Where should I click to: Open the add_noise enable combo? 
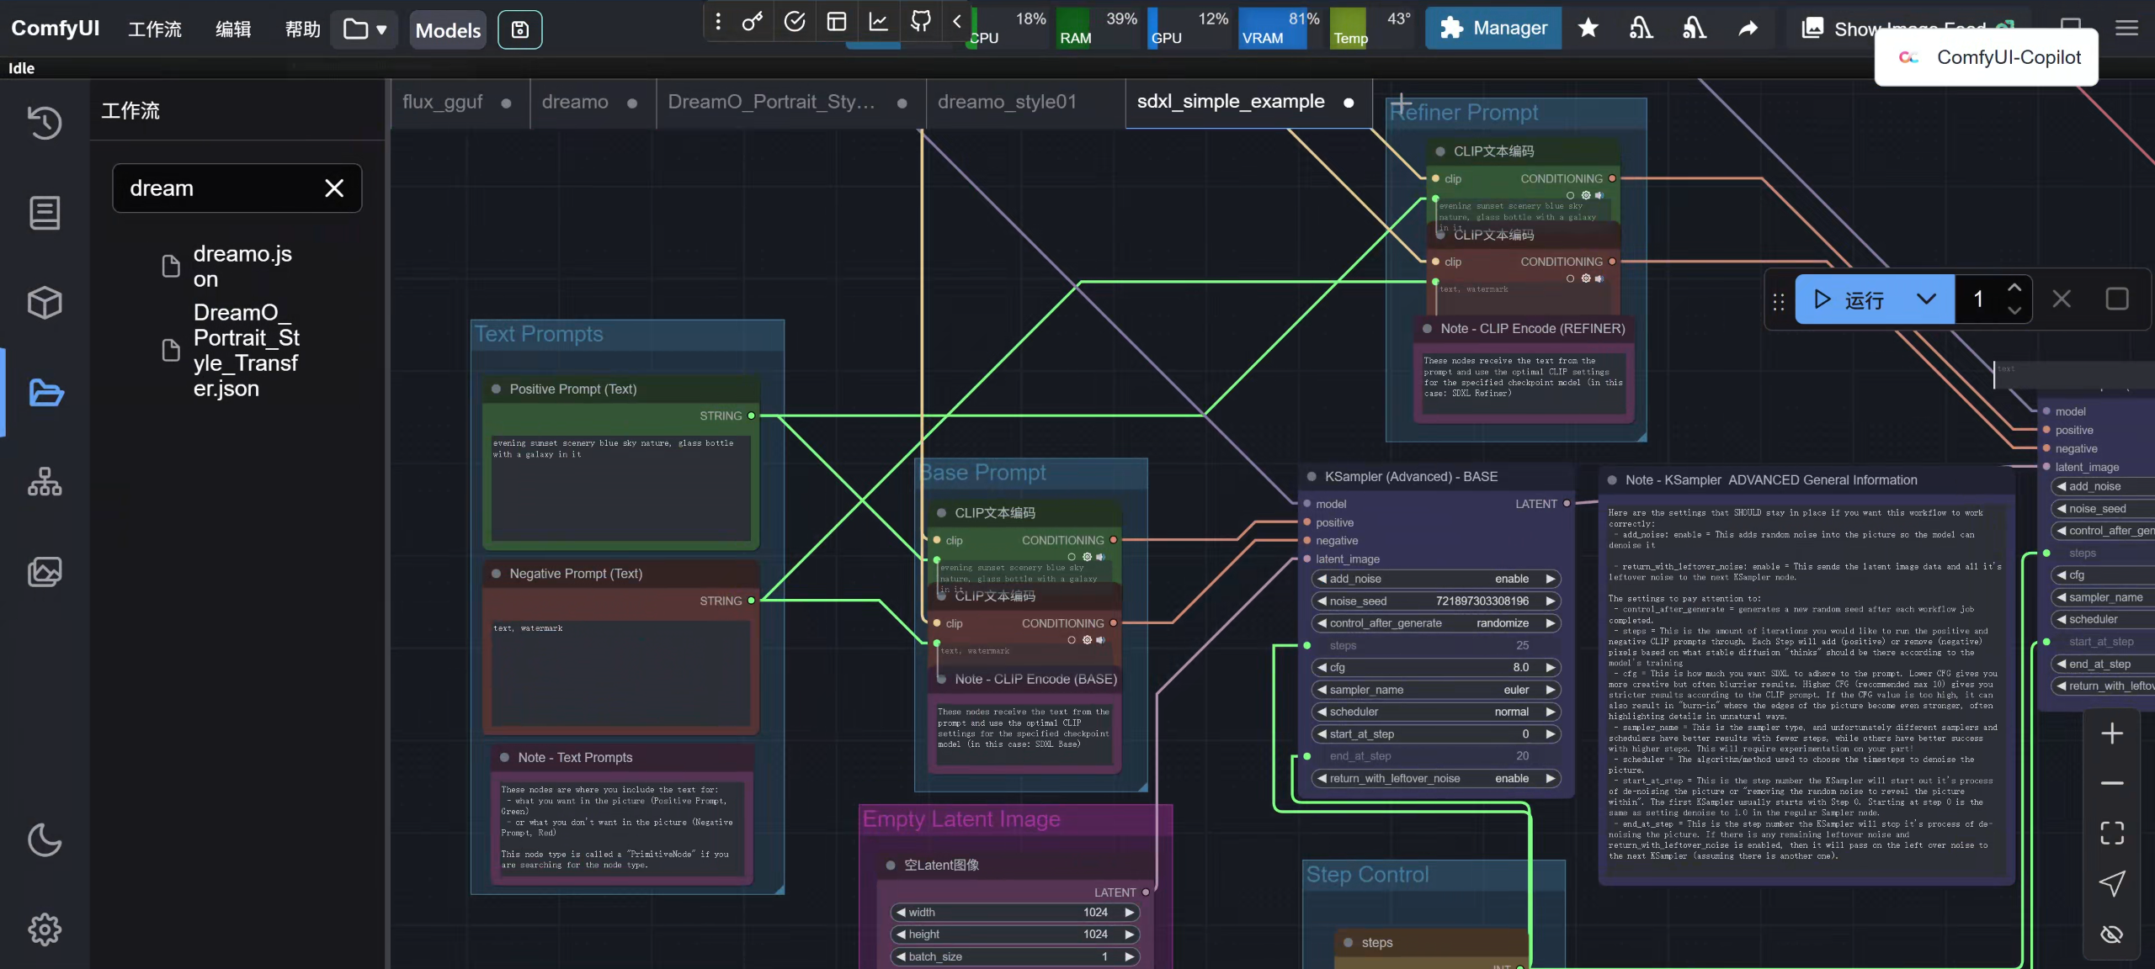(1436, 579)
